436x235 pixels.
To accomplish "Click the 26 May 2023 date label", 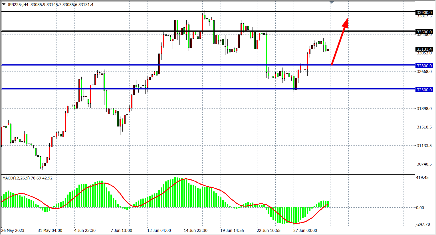I will click(x=13, y=230).
